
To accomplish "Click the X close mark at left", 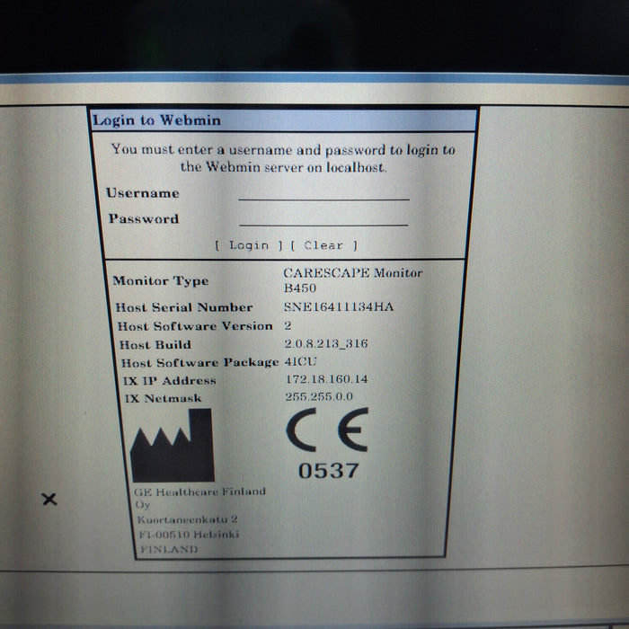I will coord(49,500).
